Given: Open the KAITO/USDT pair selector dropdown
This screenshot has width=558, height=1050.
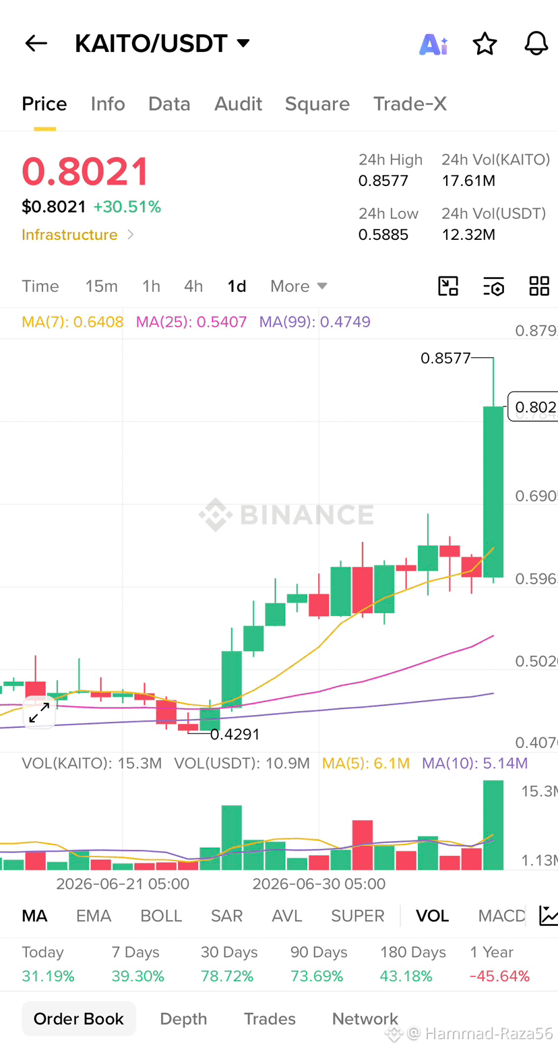Looking at the screenshot, I should [x=162, y=44].
